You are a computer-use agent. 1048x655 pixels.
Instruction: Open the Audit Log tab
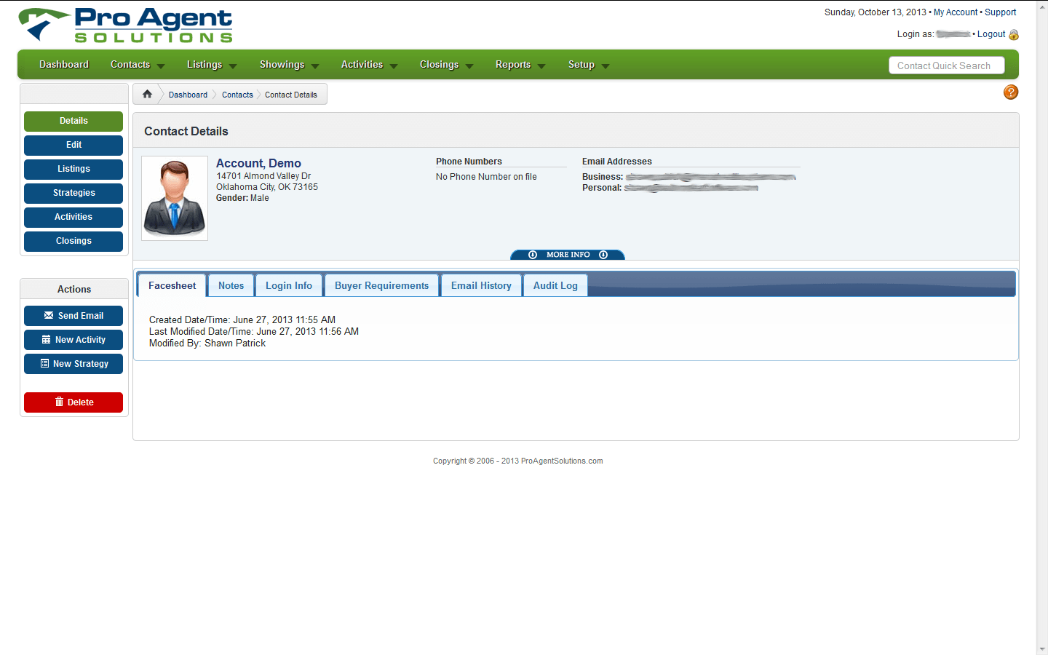(555, 285)
